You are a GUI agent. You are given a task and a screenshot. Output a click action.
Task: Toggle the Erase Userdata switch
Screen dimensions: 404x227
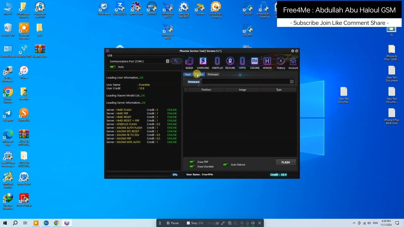click(192, 166)
